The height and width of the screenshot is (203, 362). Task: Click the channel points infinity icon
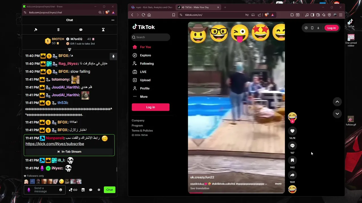tap(73, 190)
